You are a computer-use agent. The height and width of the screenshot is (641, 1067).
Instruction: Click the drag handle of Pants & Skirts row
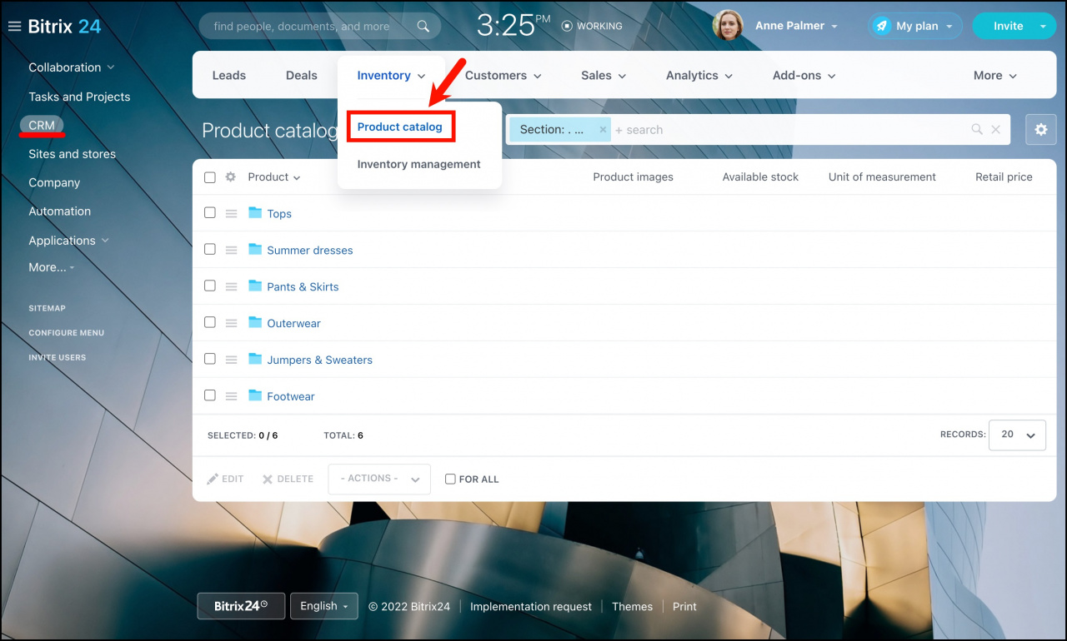tap(232, 287)
